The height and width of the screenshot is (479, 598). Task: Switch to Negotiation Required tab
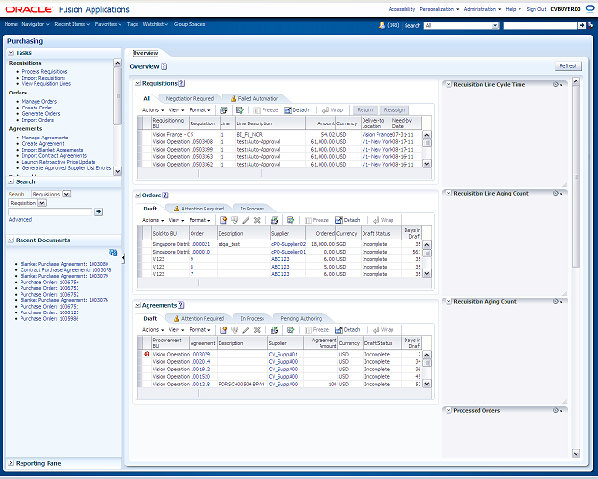pos(190,98)
